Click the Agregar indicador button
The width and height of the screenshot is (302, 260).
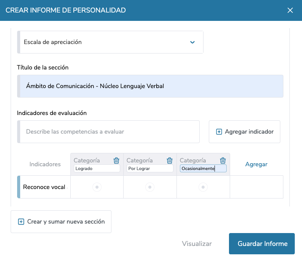click(245, 132)
